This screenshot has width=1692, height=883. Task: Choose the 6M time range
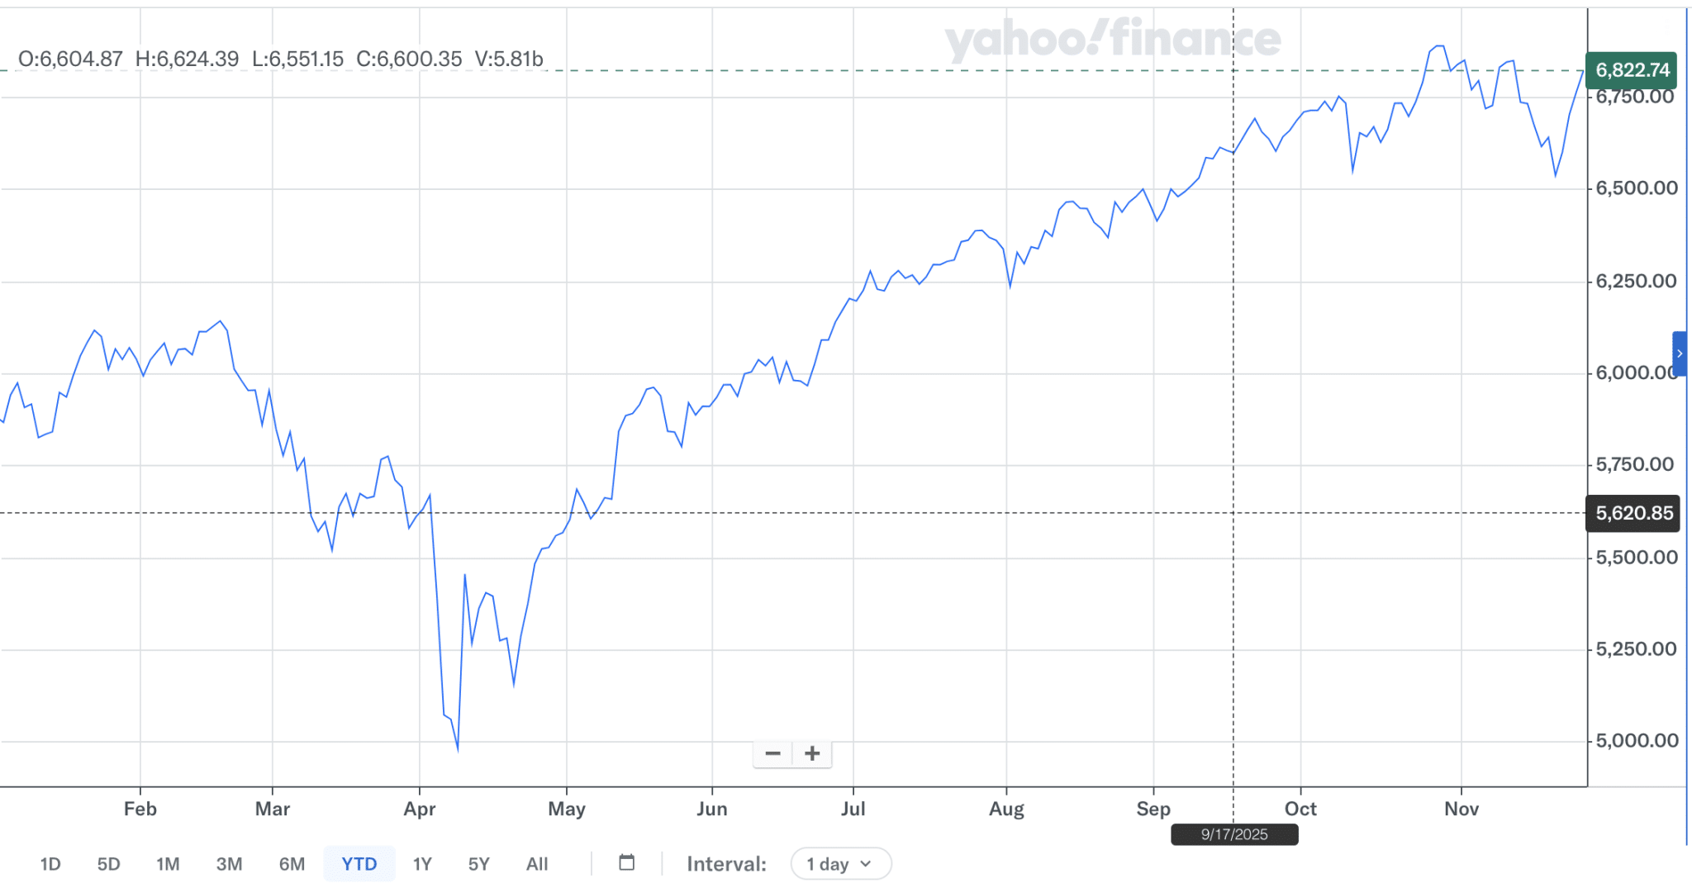tap(292, 864)
